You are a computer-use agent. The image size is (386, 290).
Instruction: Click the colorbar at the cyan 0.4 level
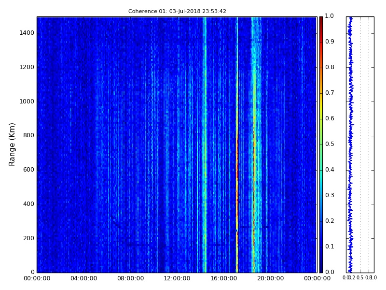pos(321,170)
